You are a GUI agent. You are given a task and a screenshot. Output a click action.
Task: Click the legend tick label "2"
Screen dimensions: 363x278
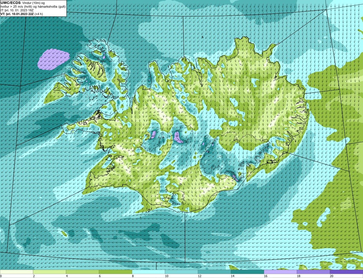[34, 276]
